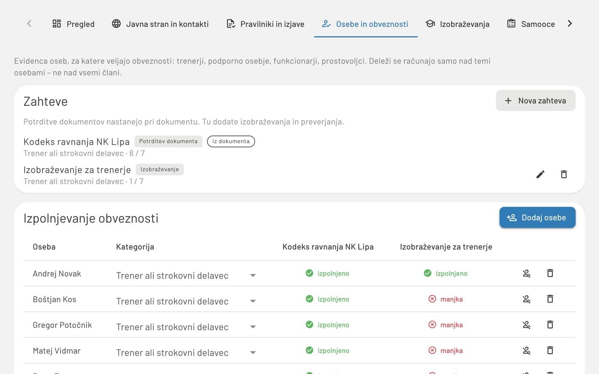Click the Kategorija column header
599x374 pixels.
135,247
